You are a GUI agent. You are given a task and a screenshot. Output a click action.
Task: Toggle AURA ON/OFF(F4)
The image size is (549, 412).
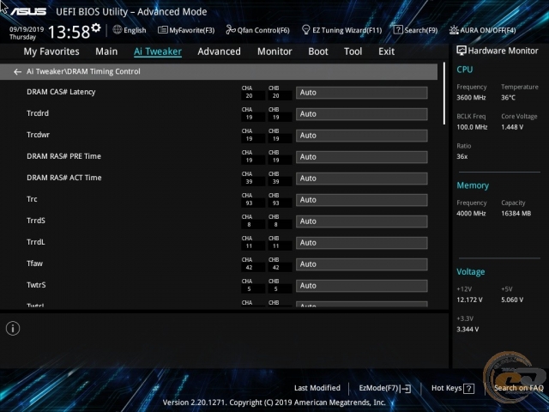pyautogui.click(x=482, y=30)
